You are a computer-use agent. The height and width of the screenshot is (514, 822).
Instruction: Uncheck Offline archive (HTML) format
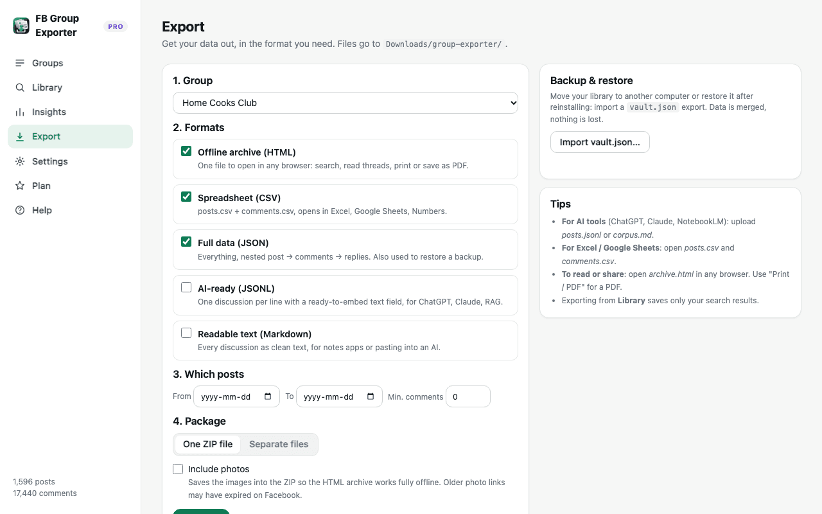coord(186,151)
